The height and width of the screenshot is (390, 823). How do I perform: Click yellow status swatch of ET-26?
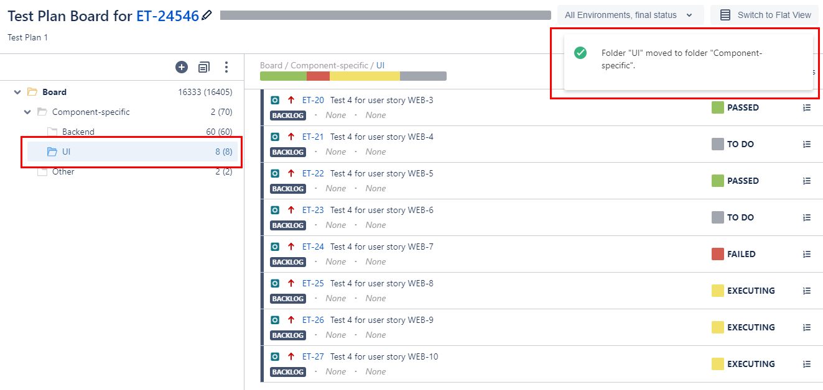tap(718, 327)
